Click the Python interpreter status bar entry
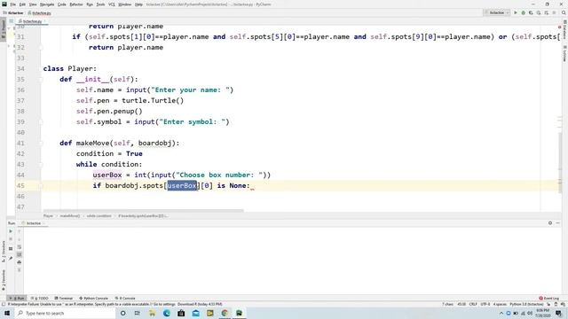 tap(526, 305)
